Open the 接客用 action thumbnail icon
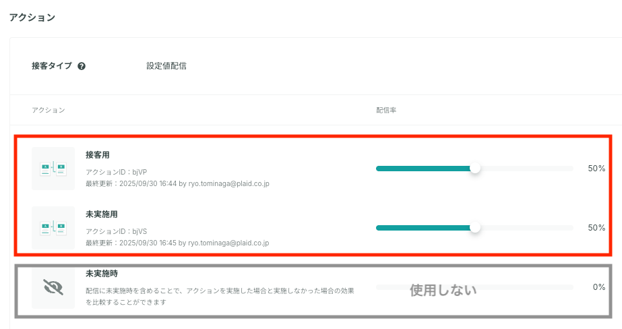The width and height of the screenshot is (622, 329). click(x=53, y=169)
